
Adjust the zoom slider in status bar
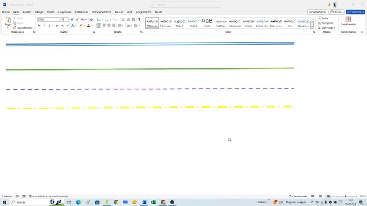point(345,196)
